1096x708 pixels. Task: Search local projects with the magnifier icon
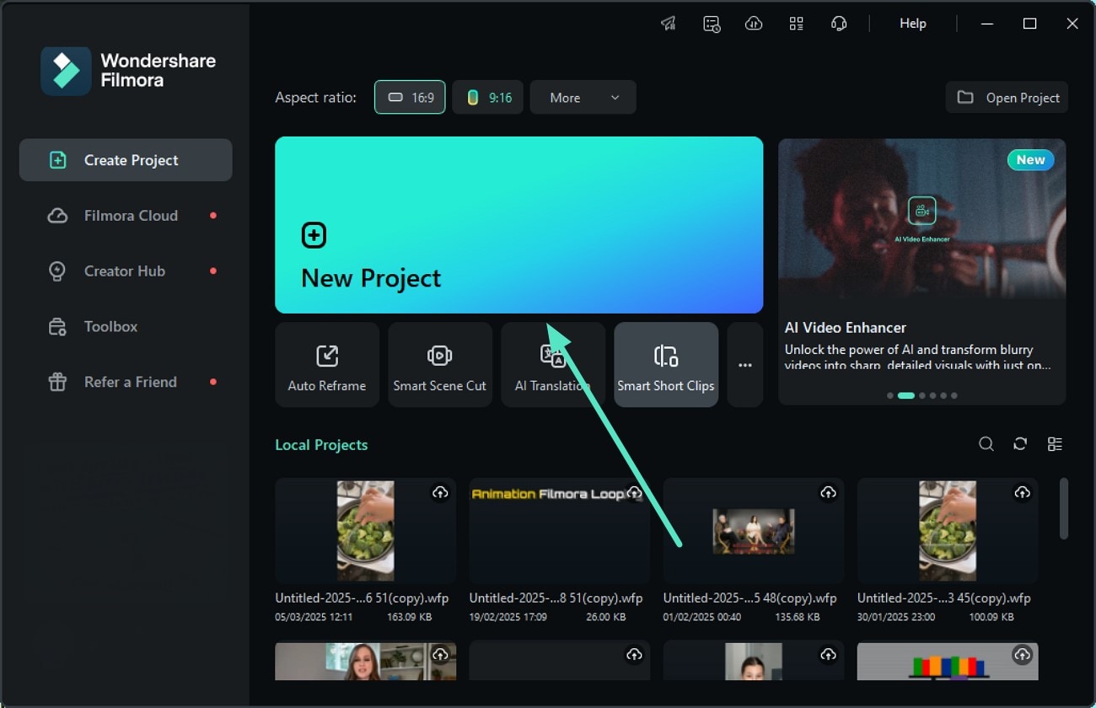986,444
